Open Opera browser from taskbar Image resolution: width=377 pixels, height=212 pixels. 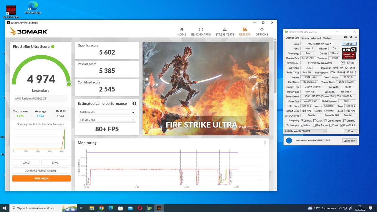pos(140,208)
